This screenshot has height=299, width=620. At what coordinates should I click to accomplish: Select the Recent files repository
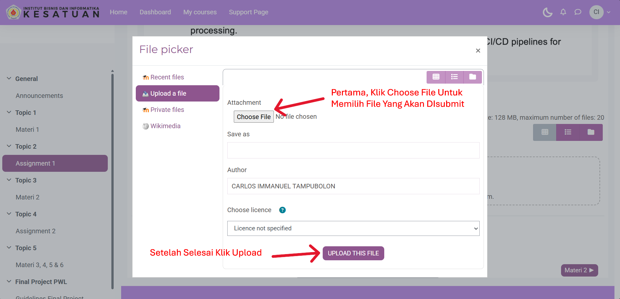(x=167, y=77)
